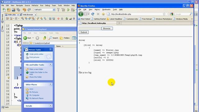
Task: Click file path input on upload form
Action: pyautogui.click(x=90, y=28)
